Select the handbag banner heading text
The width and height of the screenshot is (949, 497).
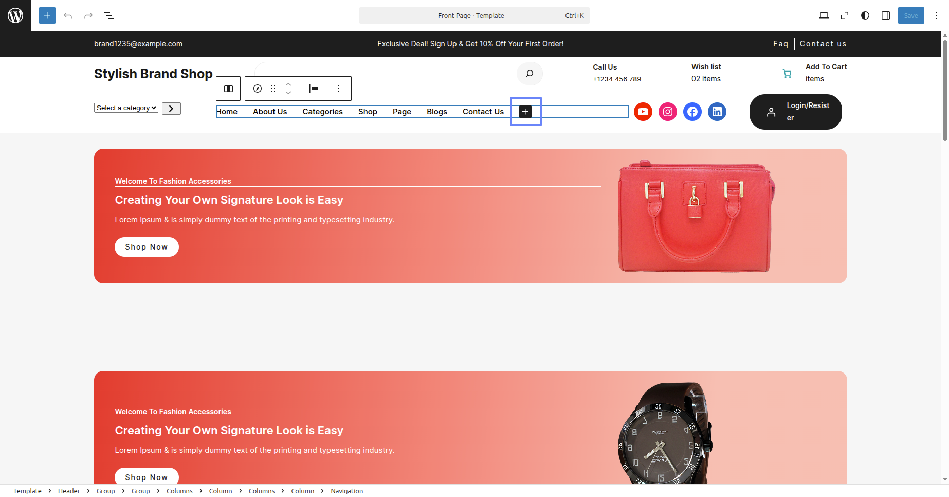[229, 200]
